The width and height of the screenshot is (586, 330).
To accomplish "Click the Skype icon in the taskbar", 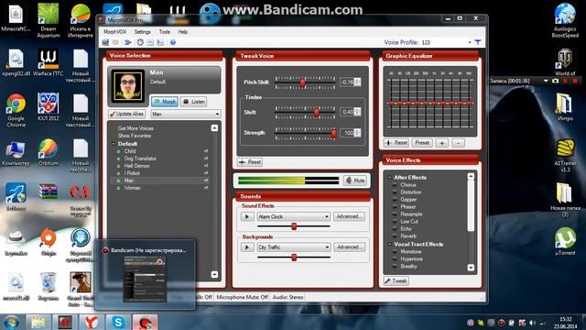I will pyautogui.click(x=118, y=322).
